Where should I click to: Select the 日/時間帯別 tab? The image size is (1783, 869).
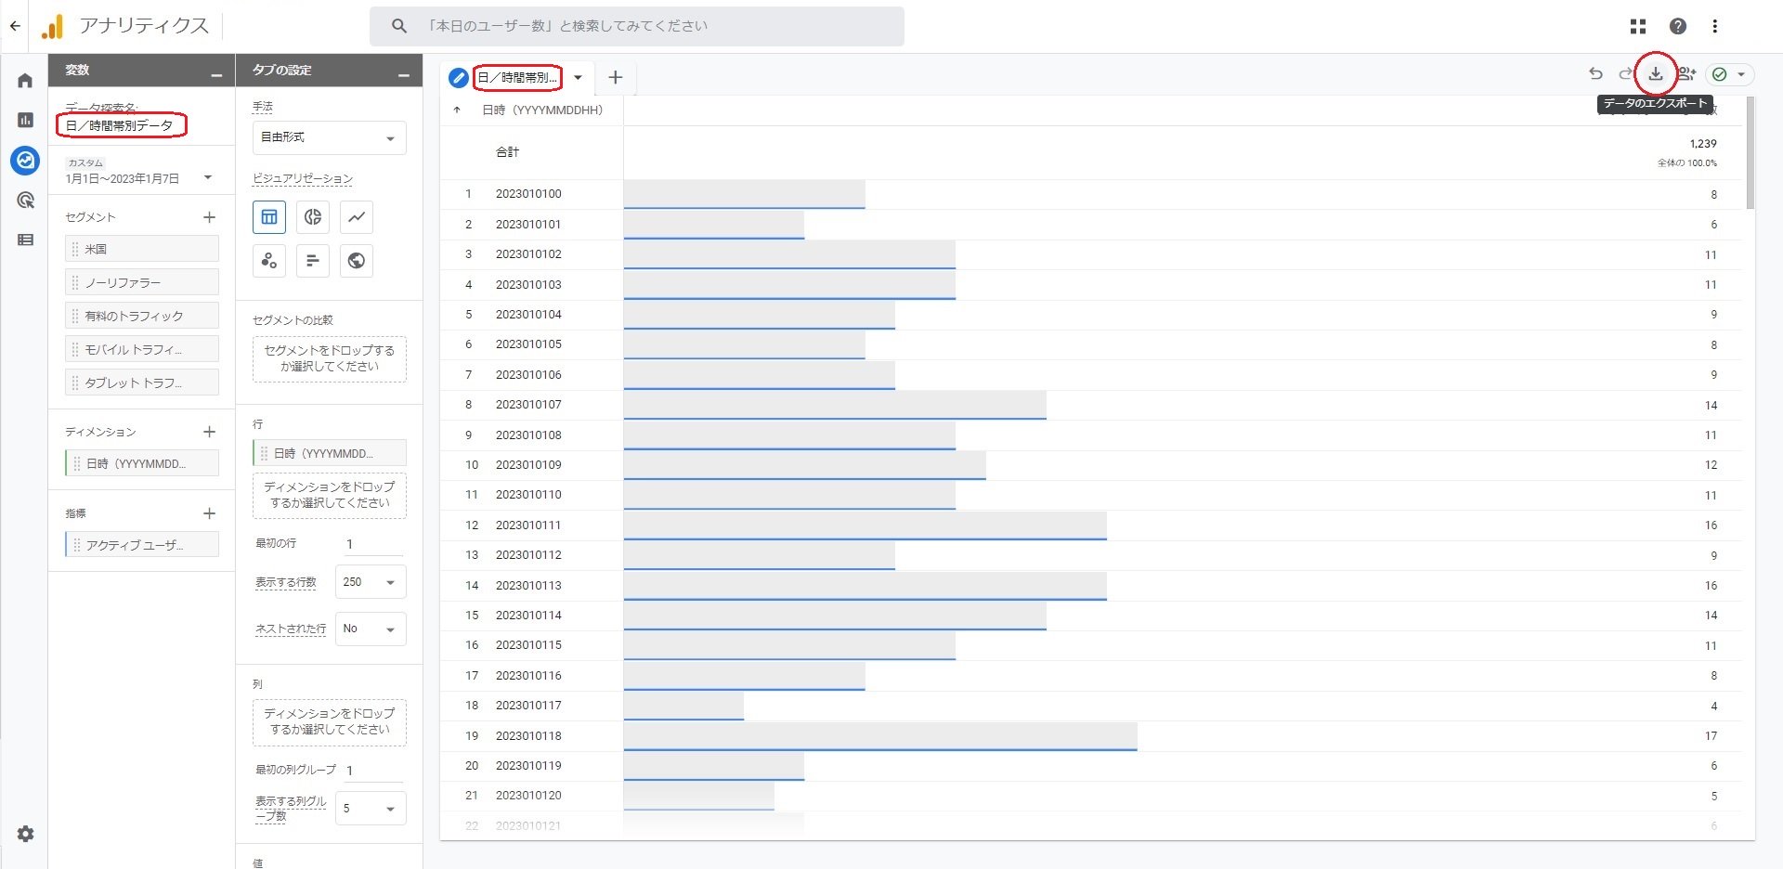[517, 78]
